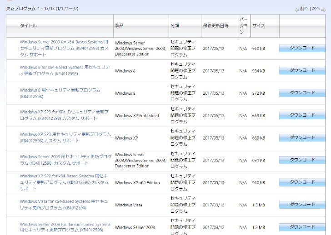Screen dimensions: 331x235
Task: Sort by the サイズ column header
Action: 259,26
